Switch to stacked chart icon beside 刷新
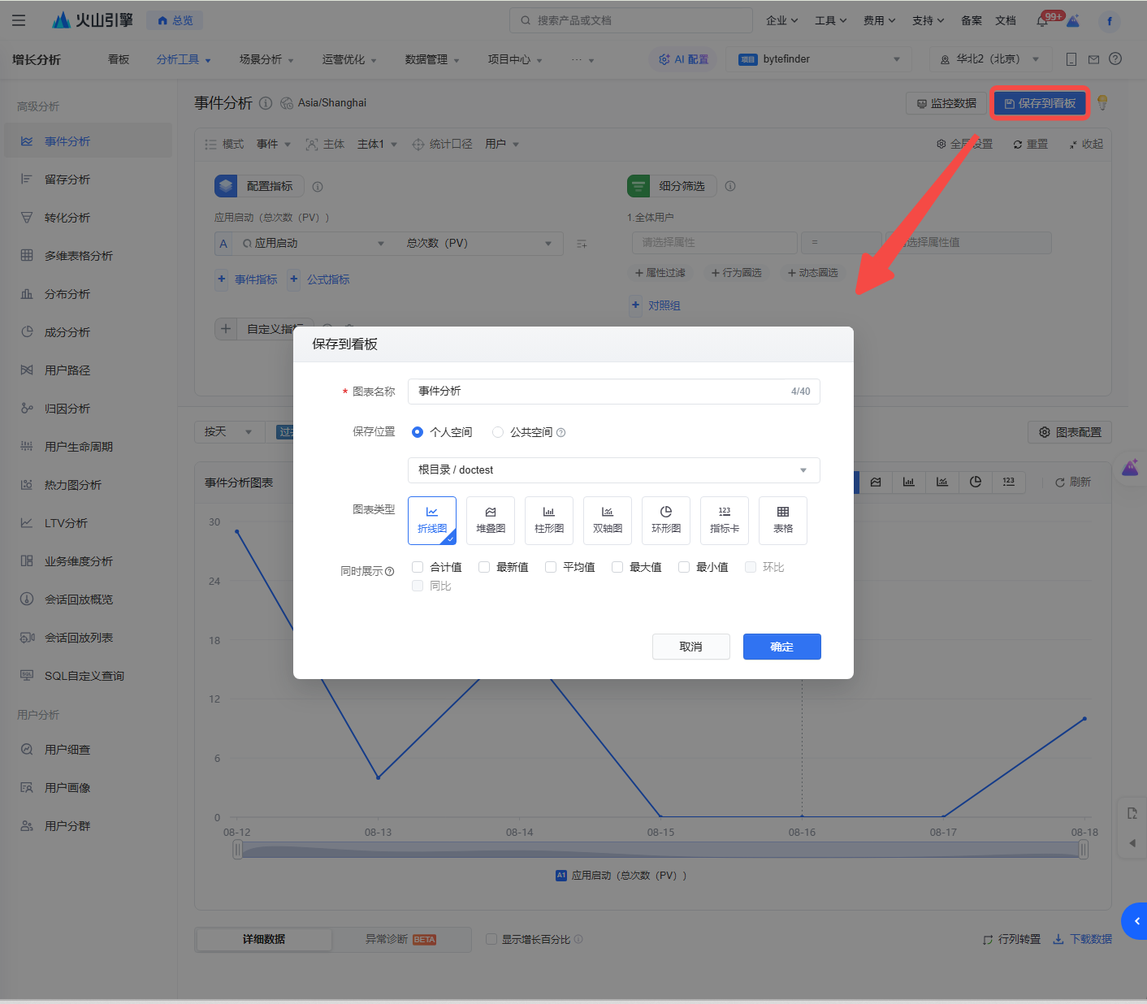Image resolution: width=1147 pixels, height=1004 pixels. pos(876,482)
